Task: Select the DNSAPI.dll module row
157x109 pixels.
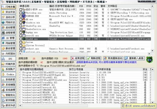Action: point(85,85)
